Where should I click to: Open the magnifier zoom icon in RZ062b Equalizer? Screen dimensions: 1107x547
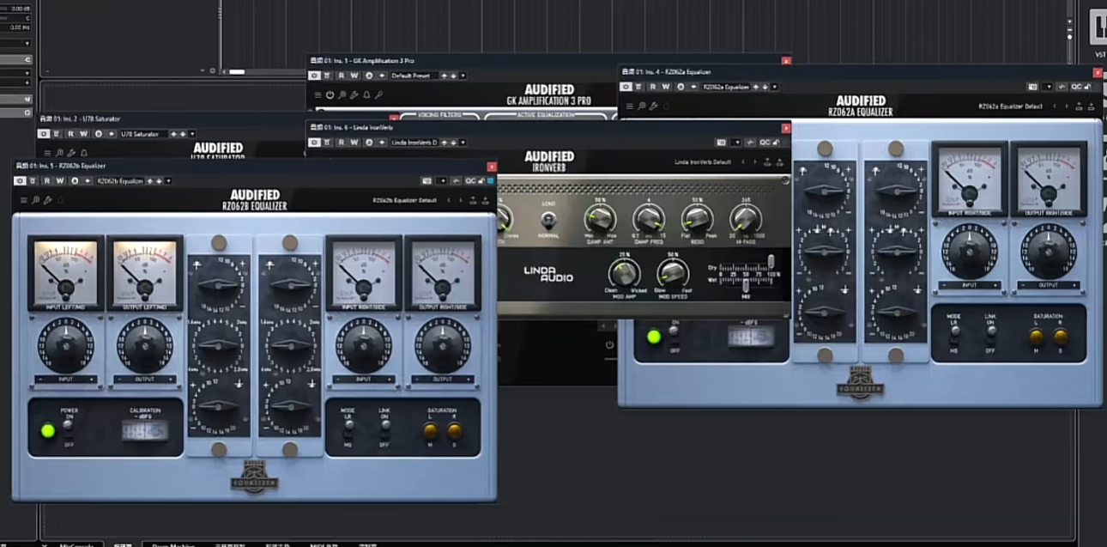pyautogui.click(x=35, y=200)
